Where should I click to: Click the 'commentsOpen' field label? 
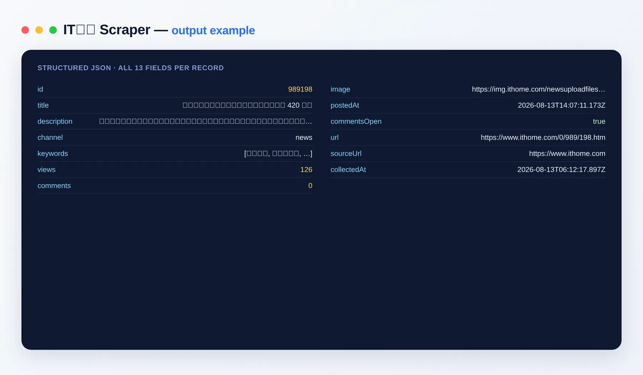click(x=356, y=121)
